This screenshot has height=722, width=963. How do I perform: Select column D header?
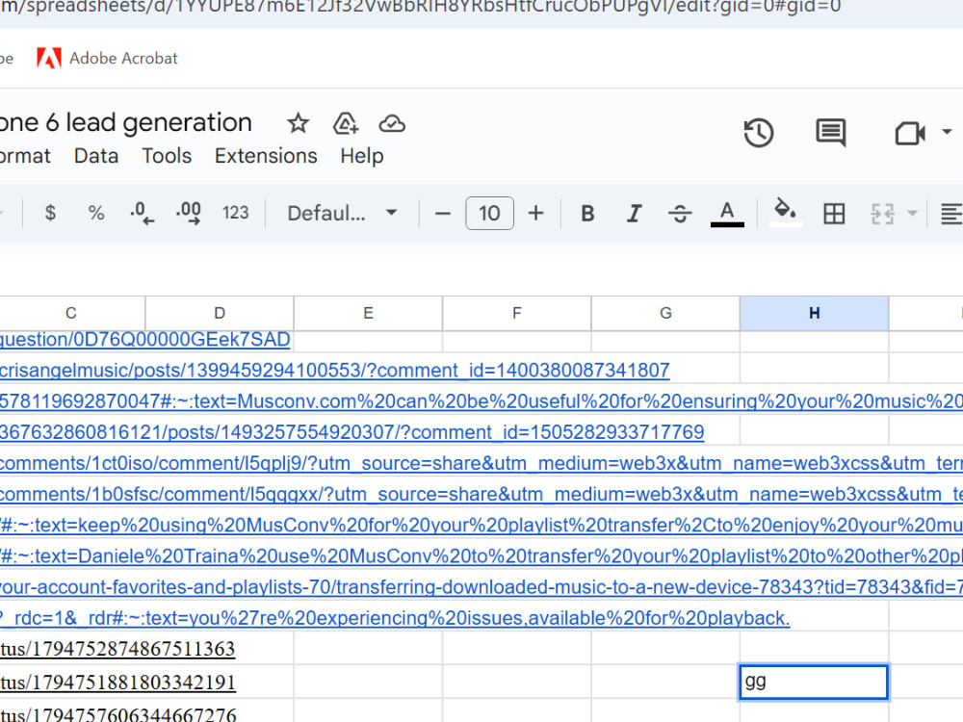tap(220, 313)
